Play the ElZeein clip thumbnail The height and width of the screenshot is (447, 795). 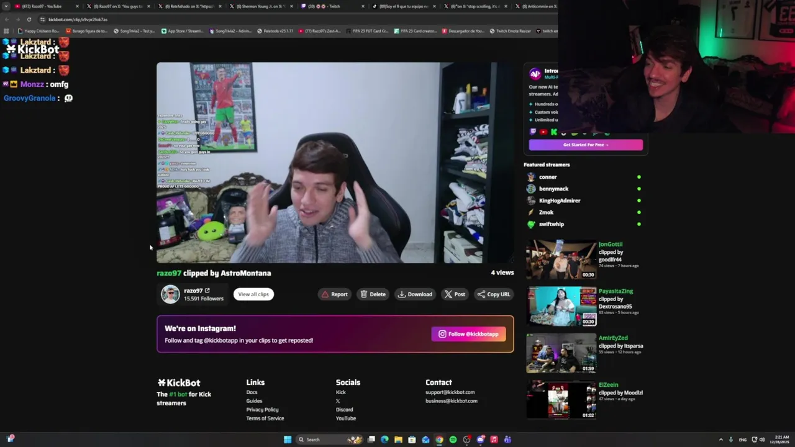pyautogui.click(x=561, y=400)
